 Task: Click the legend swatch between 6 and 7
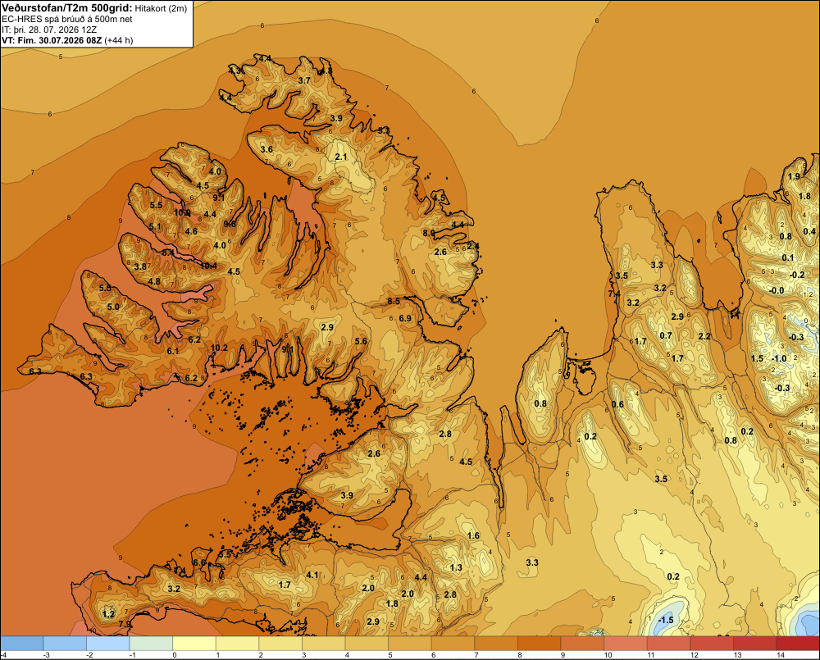[x=453, y=644]
